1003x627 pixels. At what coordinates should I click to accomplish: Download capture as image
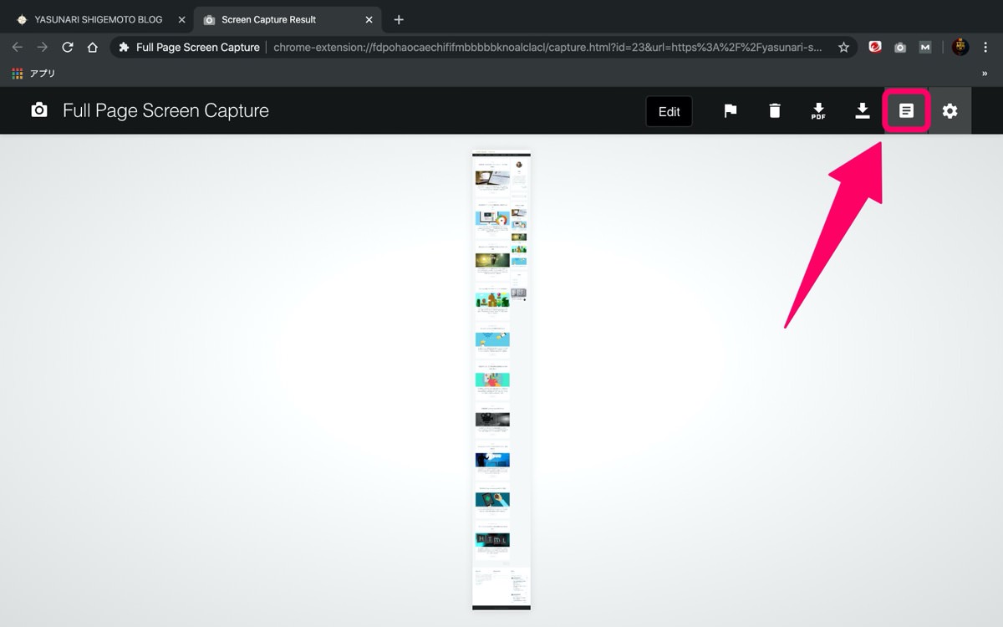863,110
